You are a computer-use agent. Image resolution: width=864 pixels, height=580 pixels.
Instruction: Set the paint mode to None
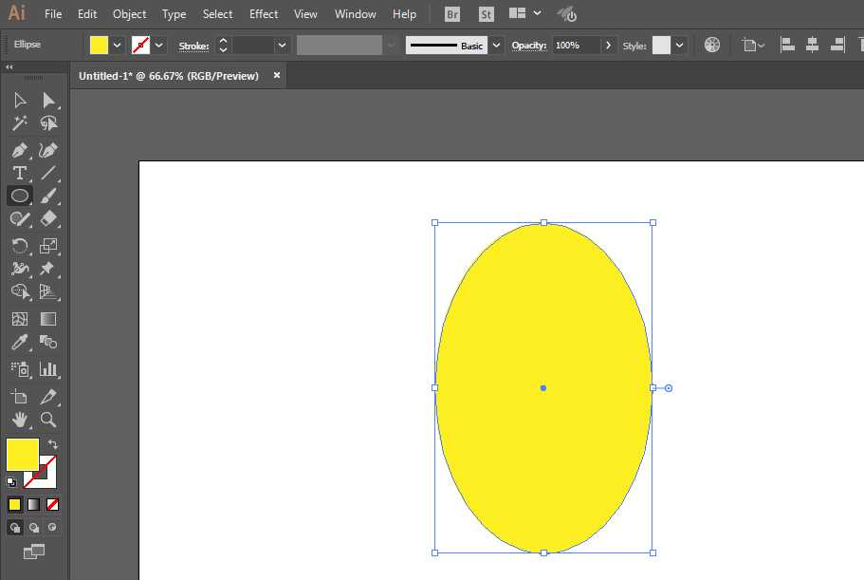(x=53, y=504)
